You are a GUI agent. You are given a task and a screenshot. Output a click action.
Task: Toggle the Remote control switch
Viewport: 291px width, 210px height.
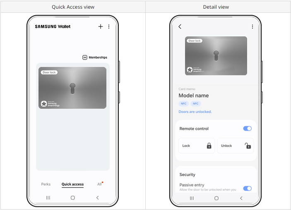pos(247,129)
